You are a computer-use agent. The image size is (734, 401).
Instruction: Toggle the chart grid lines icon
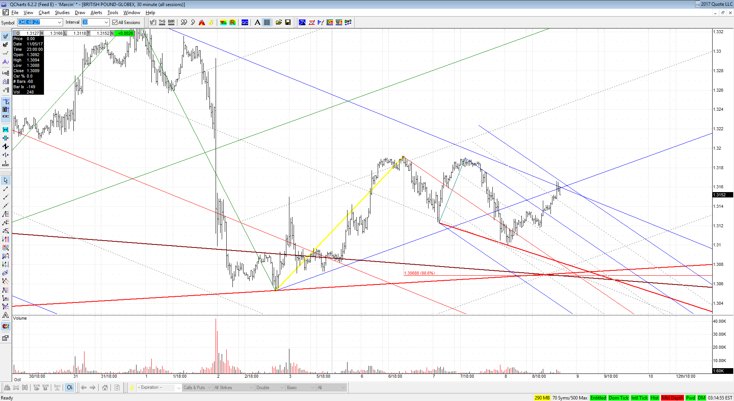coord(267,23)
